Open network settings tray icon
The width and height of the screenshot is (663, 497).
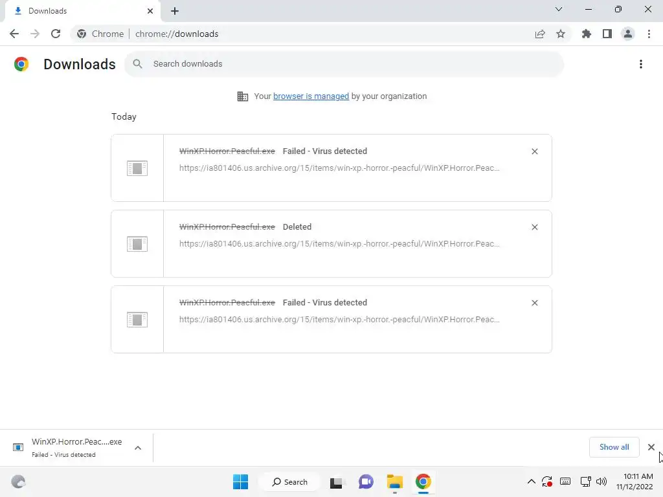point(585,481)
